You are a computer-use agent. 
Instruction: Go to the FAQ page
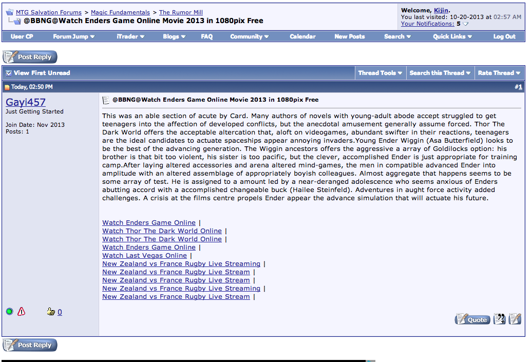[x=206, y=36]
